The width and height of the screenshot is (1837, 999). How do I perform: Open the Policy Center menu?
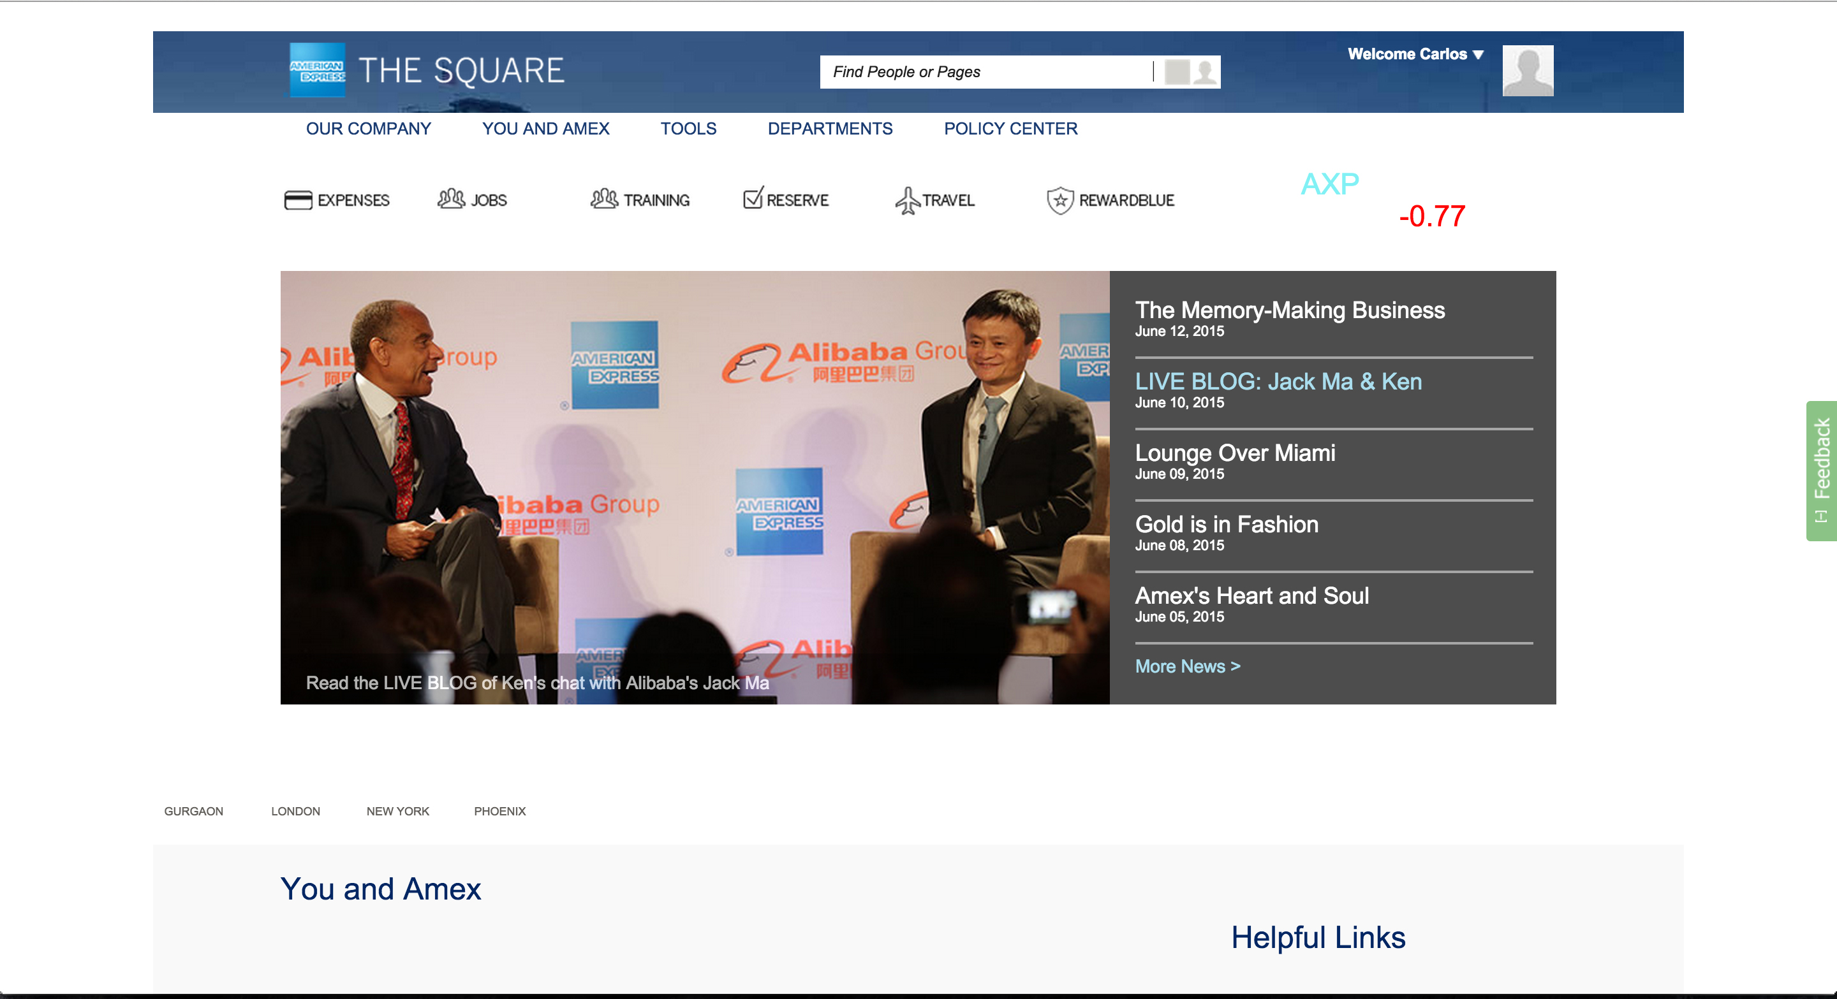coord(1010,129)
